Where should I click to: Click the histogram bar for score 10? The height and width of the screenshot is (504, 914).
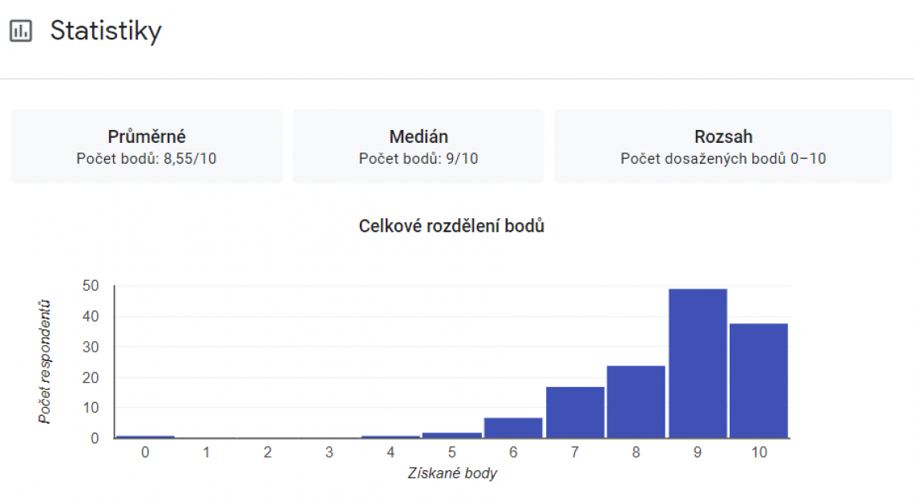(758, 380)
